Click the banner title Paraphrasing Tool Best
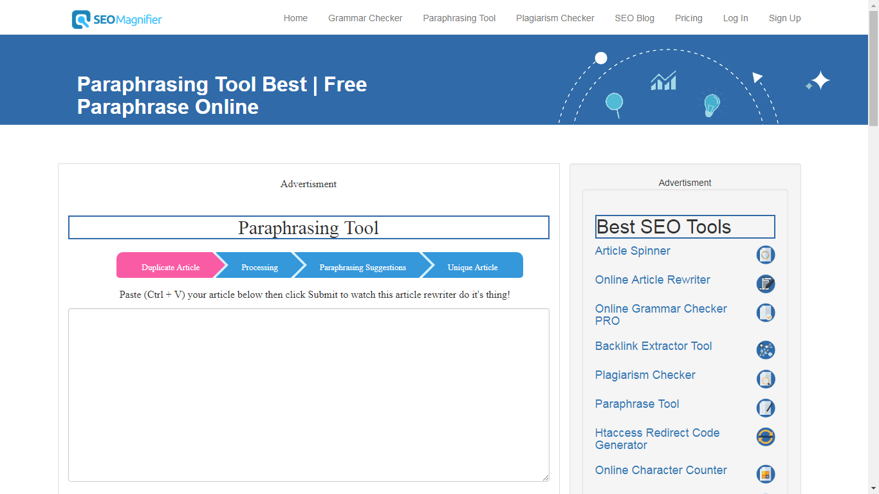 222,95
